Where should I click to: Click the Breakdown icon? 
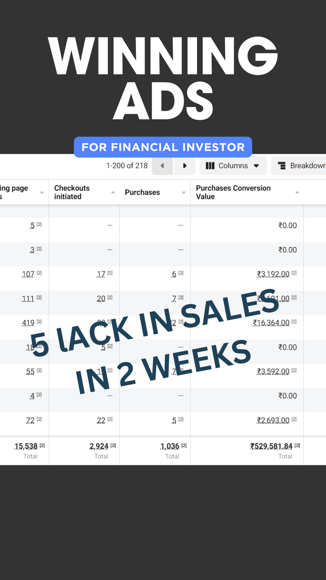[x=282, y=165]
